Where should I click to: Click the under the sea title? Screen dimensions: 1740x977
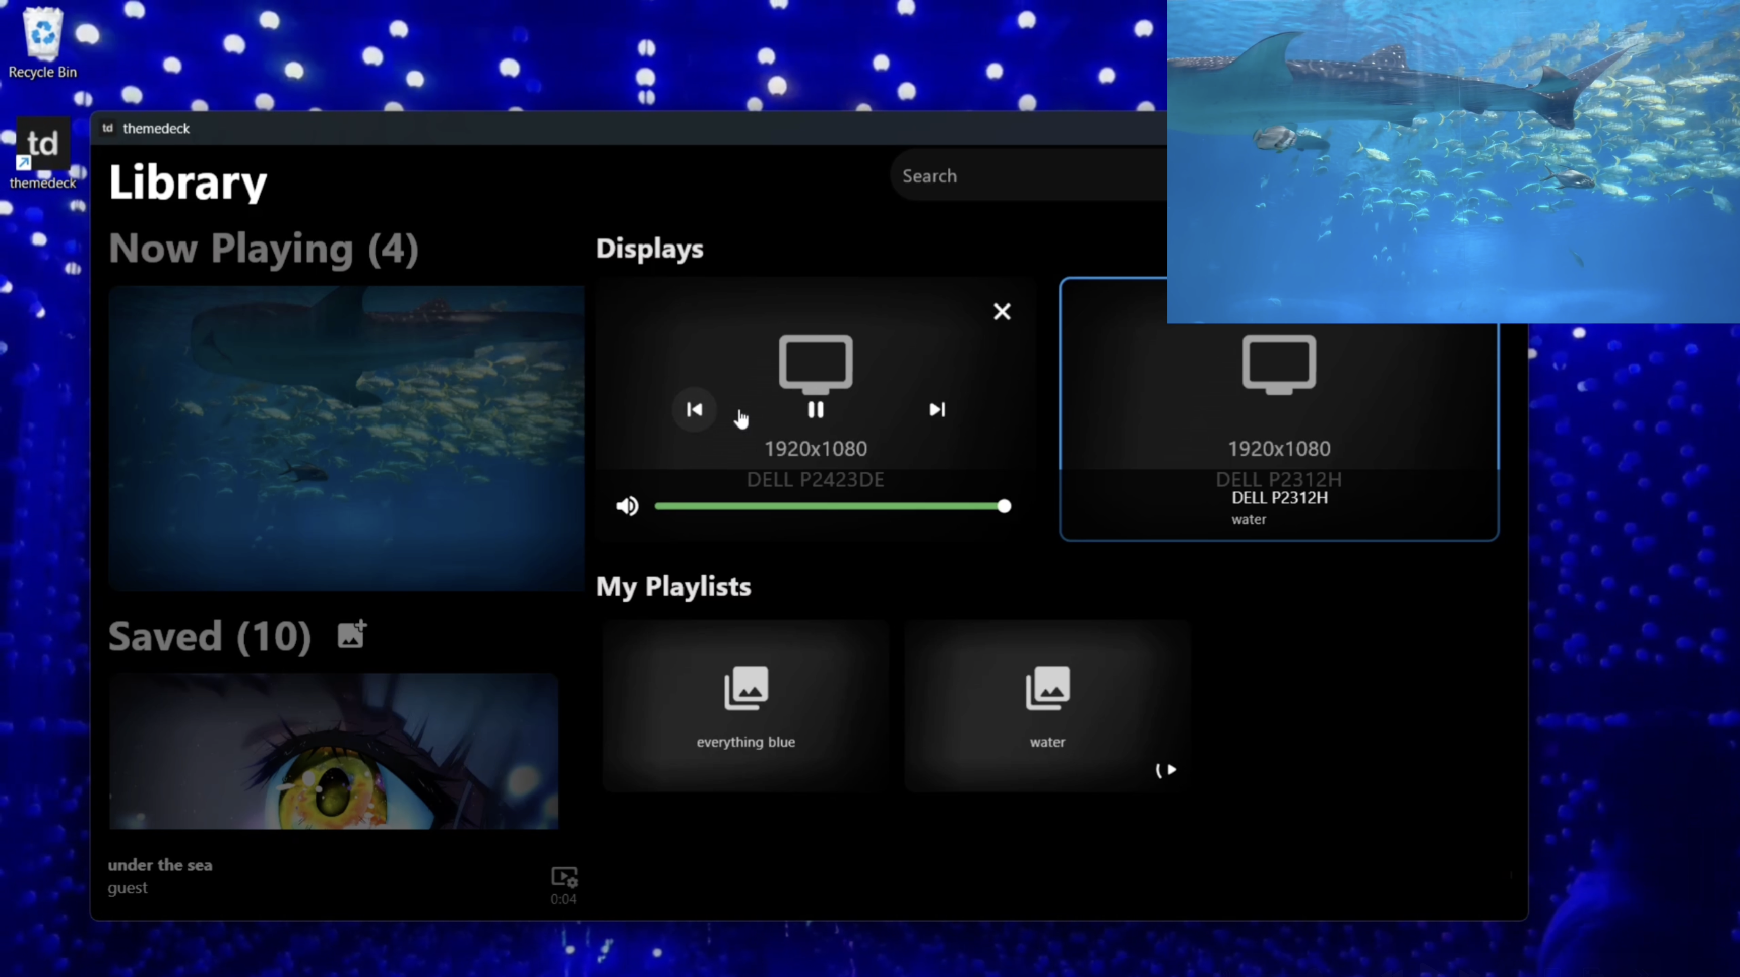point(160,865)
